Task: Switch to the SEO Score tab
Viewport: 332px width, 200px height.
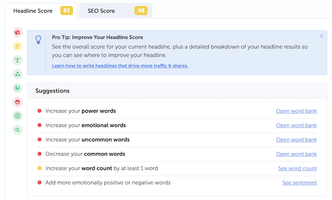Action: coord(101,11)
